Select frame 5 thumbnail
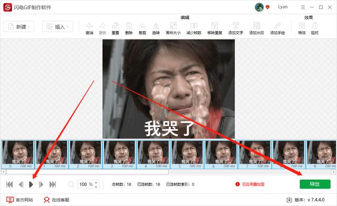The width and height of the screenshot is (337, 206). tap(187, 154)
